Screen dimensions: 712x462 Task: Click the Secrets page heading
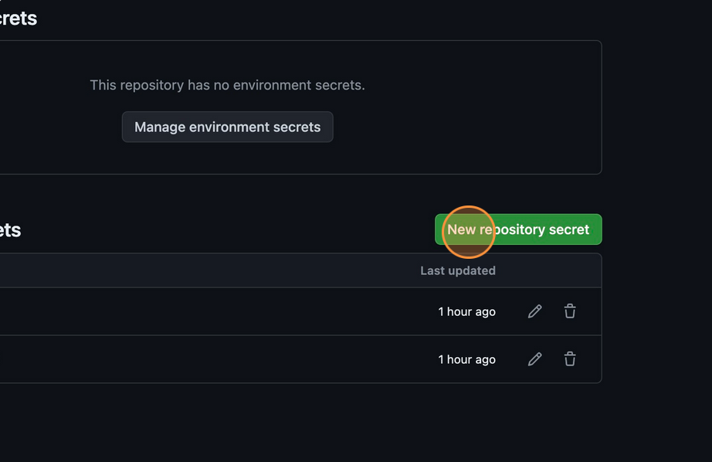point(19,18)
